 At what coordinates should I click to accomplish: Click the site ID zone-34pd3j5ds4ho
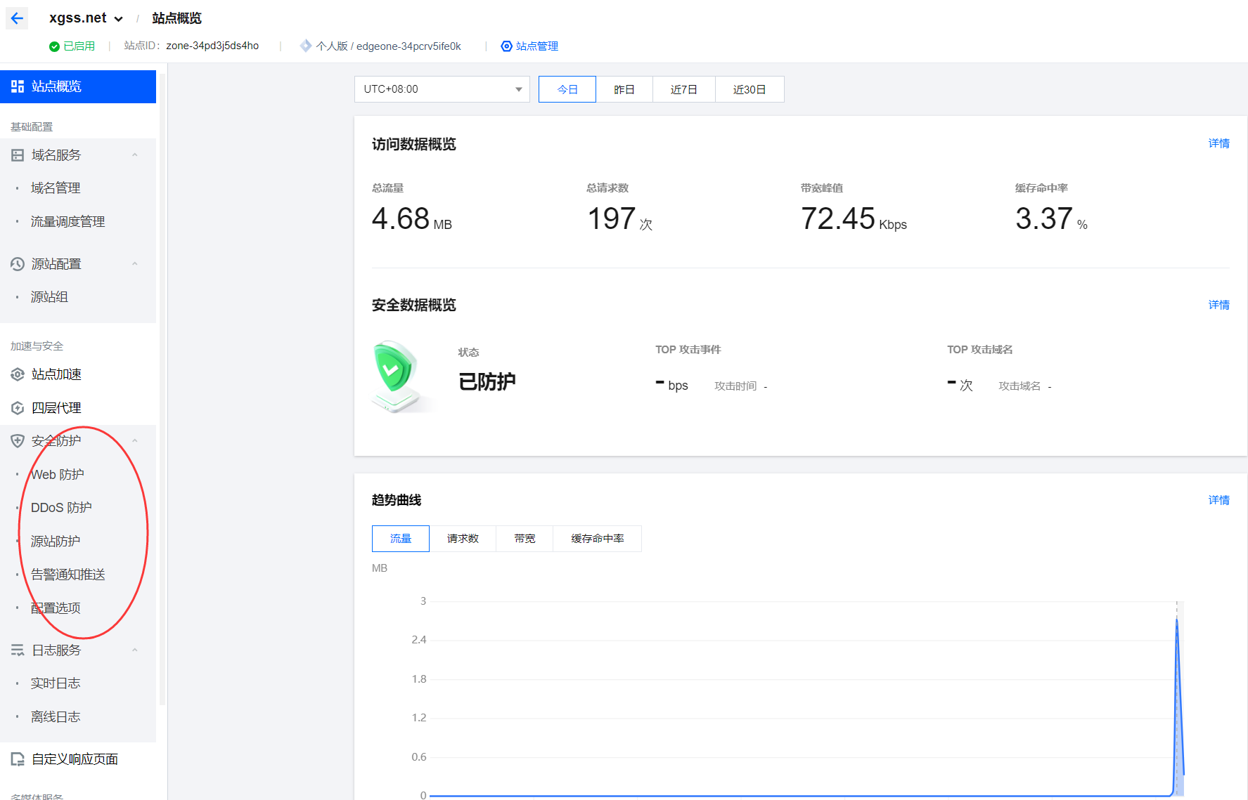212,46
